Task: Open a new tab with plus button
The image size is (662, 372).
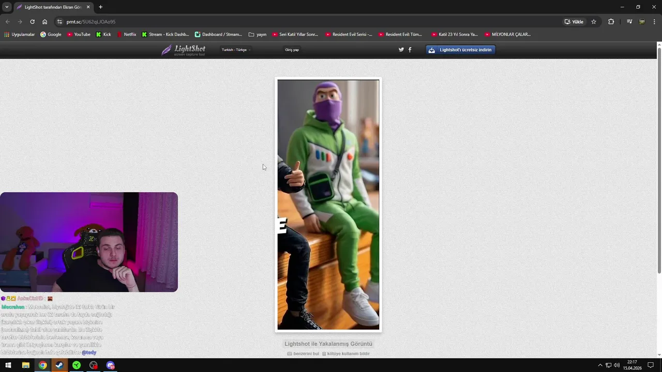Action: [100, 7]
